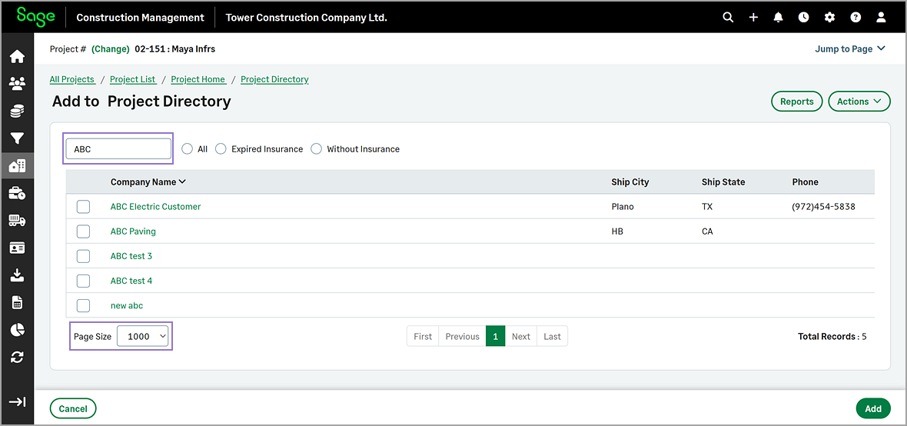Go to Home in the sidebar
The width and height of the screenshot is (907, 426).
18,57
